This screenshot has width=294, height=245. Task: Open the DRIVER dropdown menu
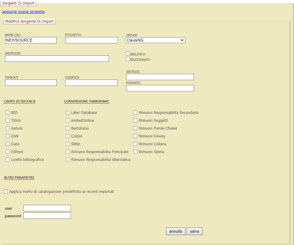click(155, 40)
